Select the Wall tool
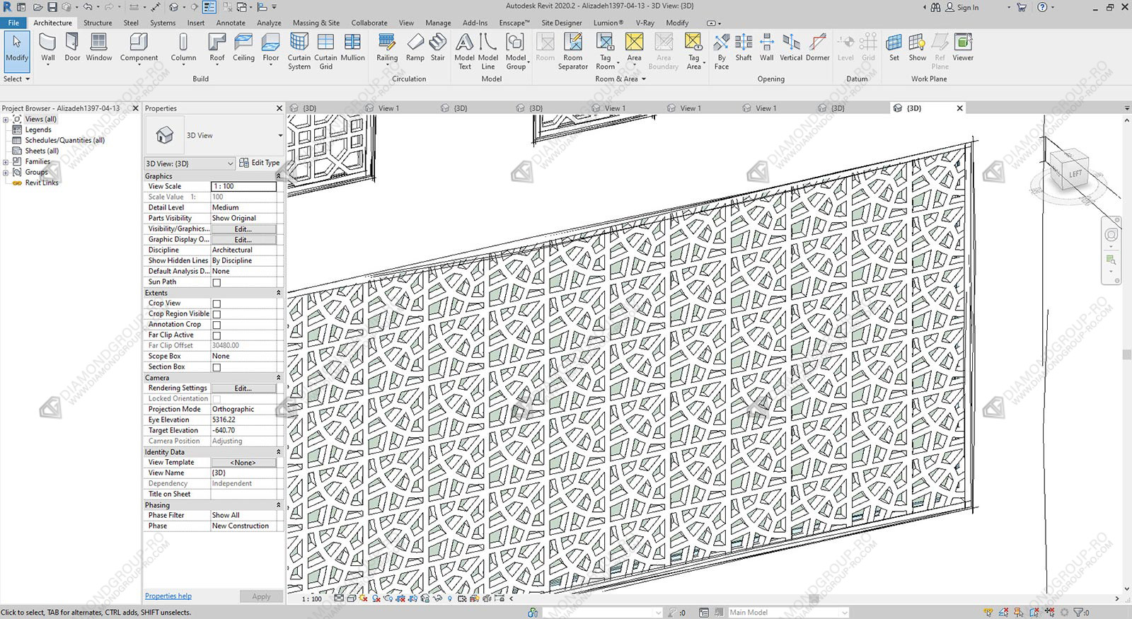Viewport: 1132px width, 619px height. (x=47, y=48)
